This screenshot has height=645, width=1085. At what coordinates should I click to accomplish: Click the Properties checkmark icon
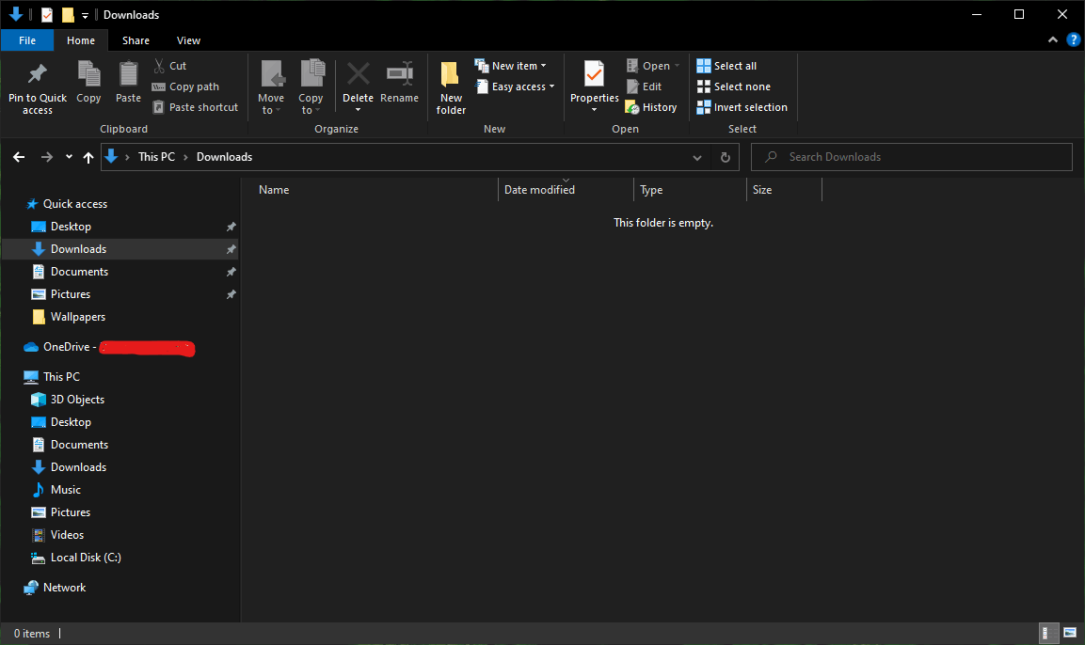coord(594,74)
